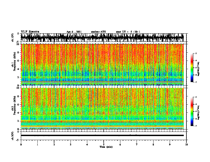
Task: Click the log(PSD) label beside ch.2 colorbar
Action: coord(198,112)
